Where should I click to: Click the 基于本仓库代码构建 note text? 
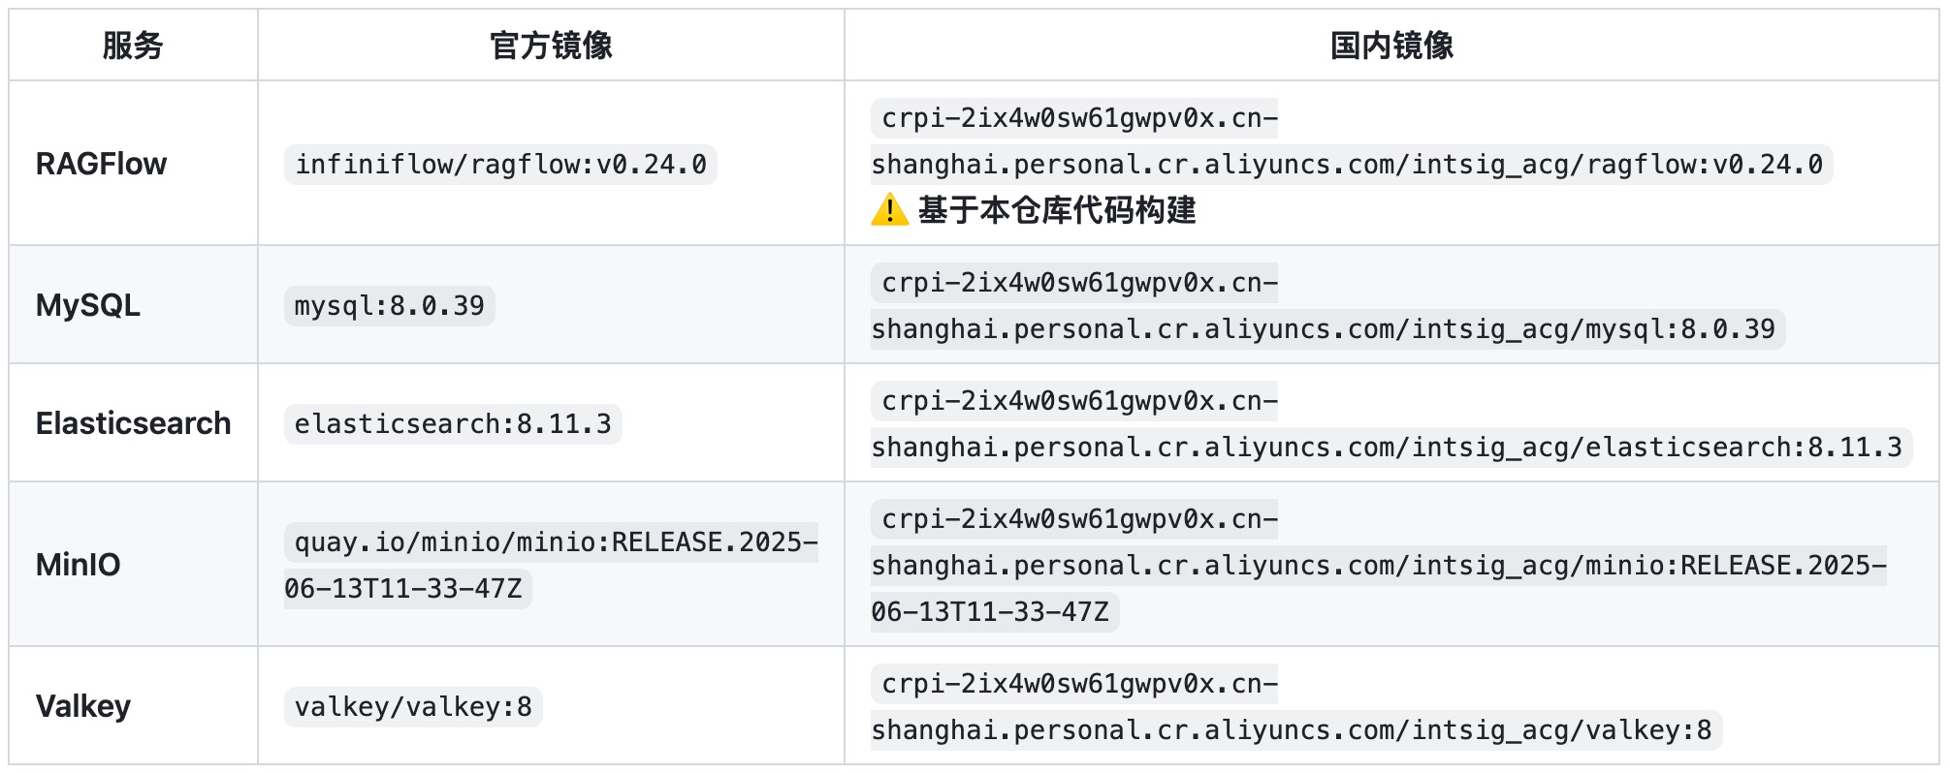[x=1057, y=209]
